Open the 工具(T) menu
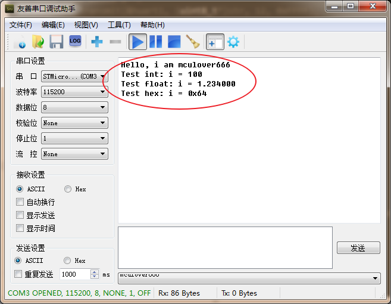This screenshot has height=304, width=391. pyautogui.click(x=119, y=25)
